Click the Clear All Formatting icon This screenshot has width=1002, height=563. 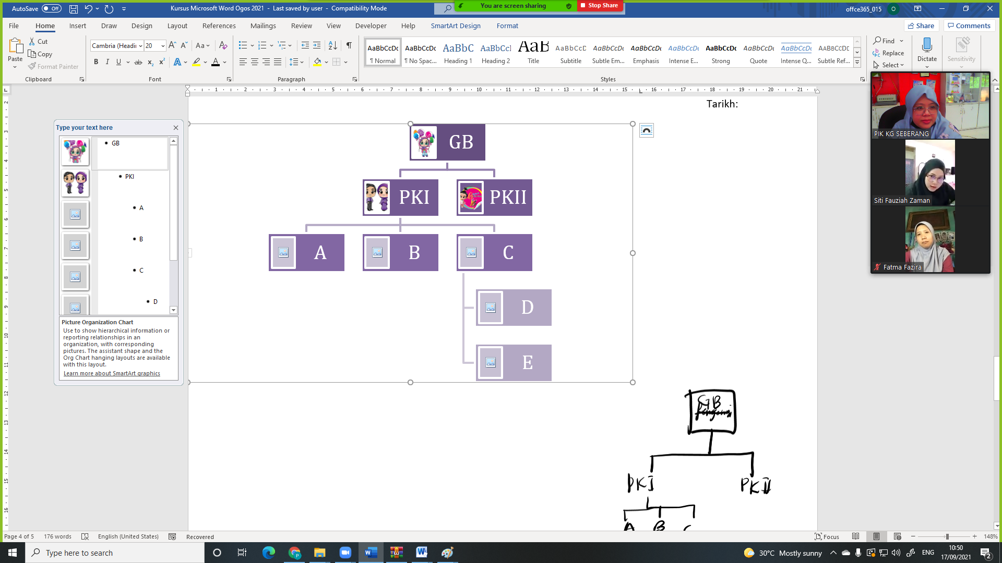(223, 45)
